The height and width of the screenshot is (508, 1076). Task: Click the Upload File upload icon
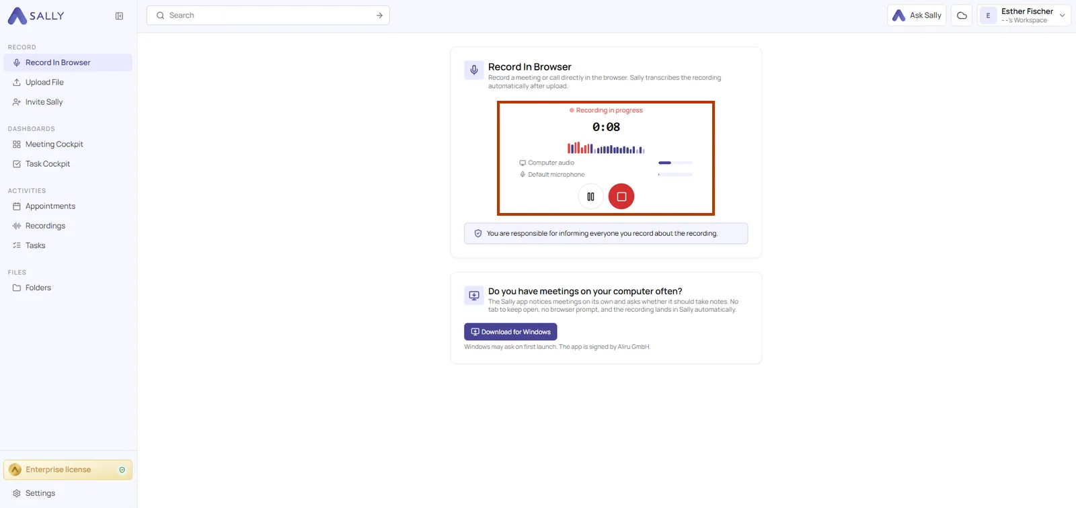(x=17, y=82)
